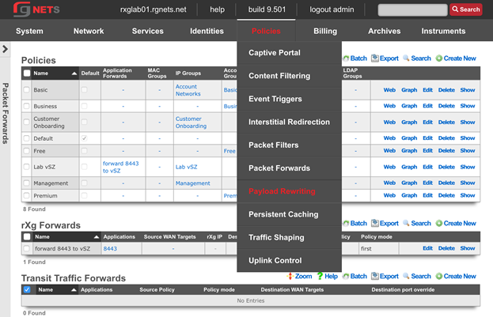The height and width of the screenshot is (317, 493).
Task: Open Uplink Control from the menu
Action: [x=290, y=260]
